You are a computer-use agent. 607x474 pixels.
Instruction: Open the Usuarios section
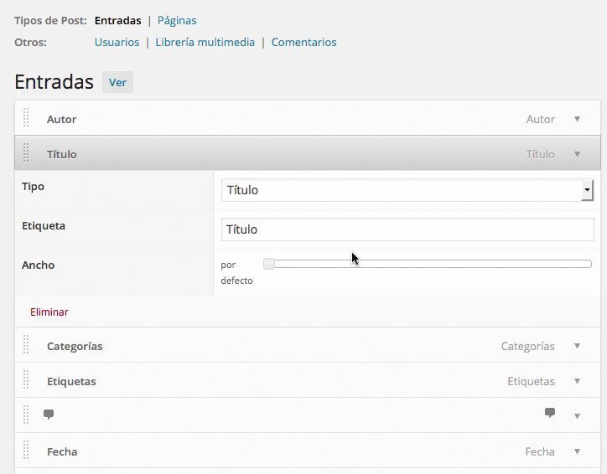tap(117, 42)
